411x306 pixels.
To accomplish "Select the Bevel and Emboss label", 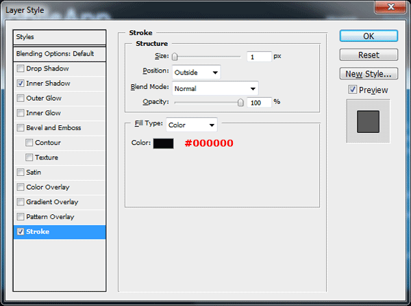I will point(53,128).
